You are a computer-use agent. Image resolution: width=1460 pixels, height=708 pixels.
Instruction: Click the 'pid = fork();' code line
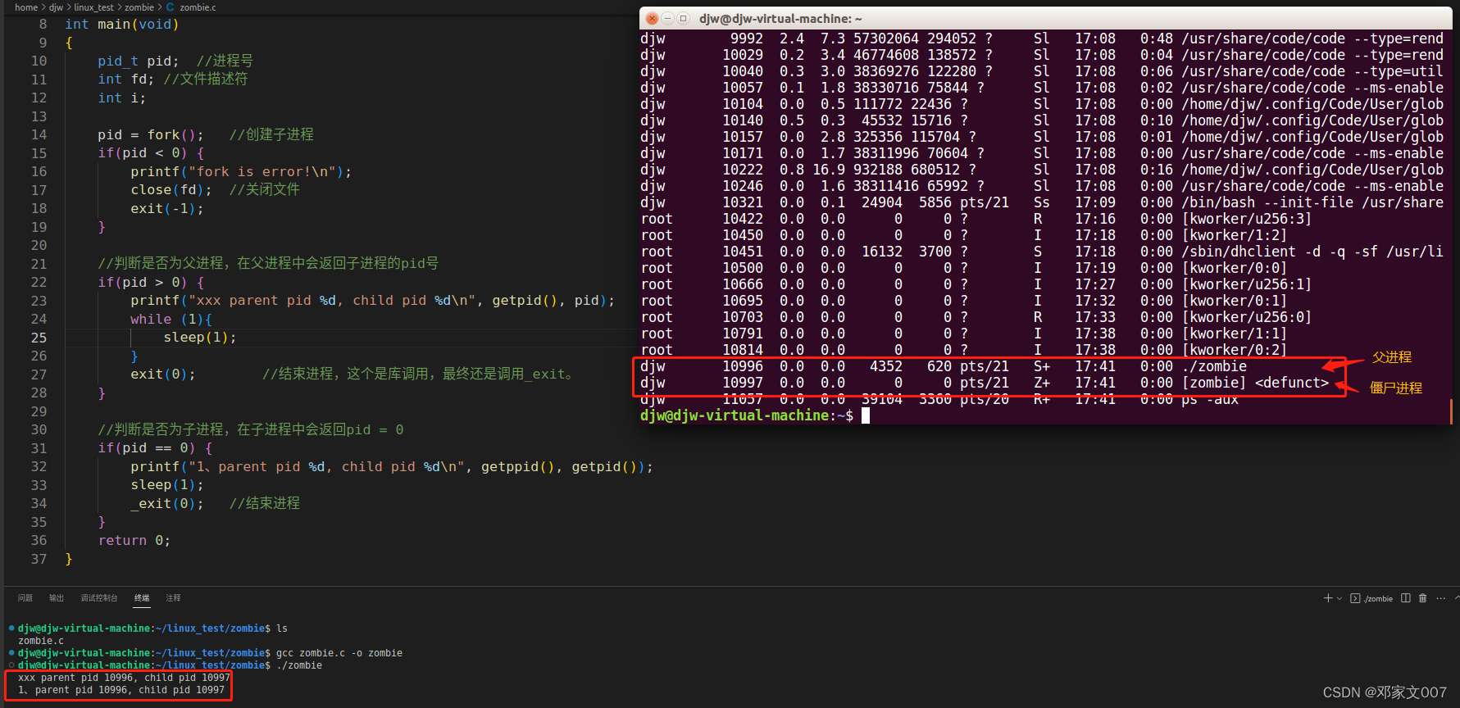151,134
